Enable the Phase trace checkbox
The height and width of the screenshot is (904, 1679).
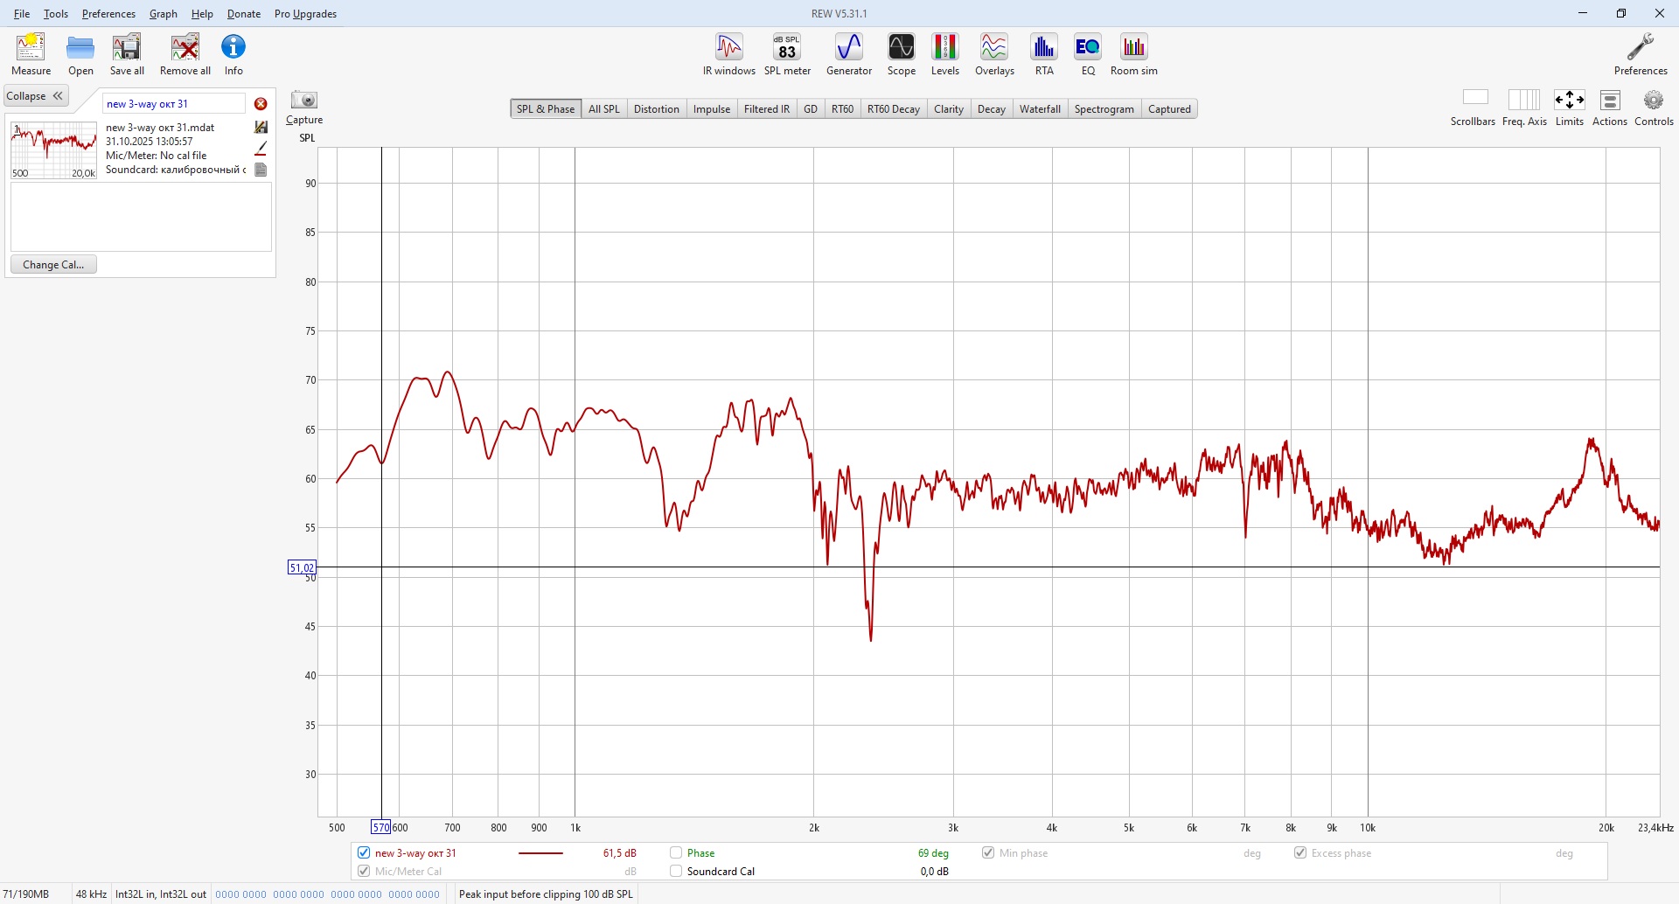pyautogui.click(x=676, y=852)
